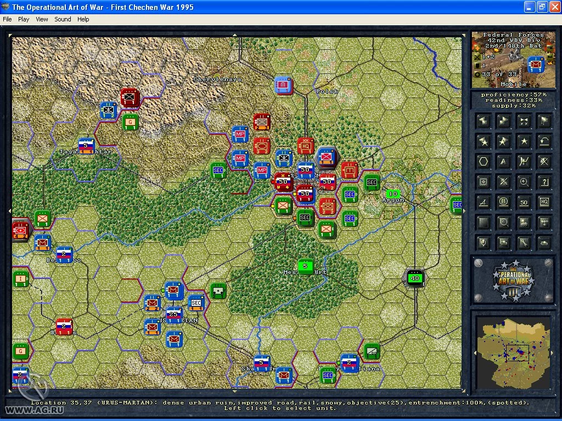Click the crossed lines starburst button

503,182
